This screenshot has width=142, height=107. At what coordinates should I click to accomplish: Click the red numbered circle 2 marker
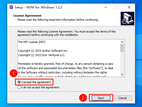click(x=83, y=98)
